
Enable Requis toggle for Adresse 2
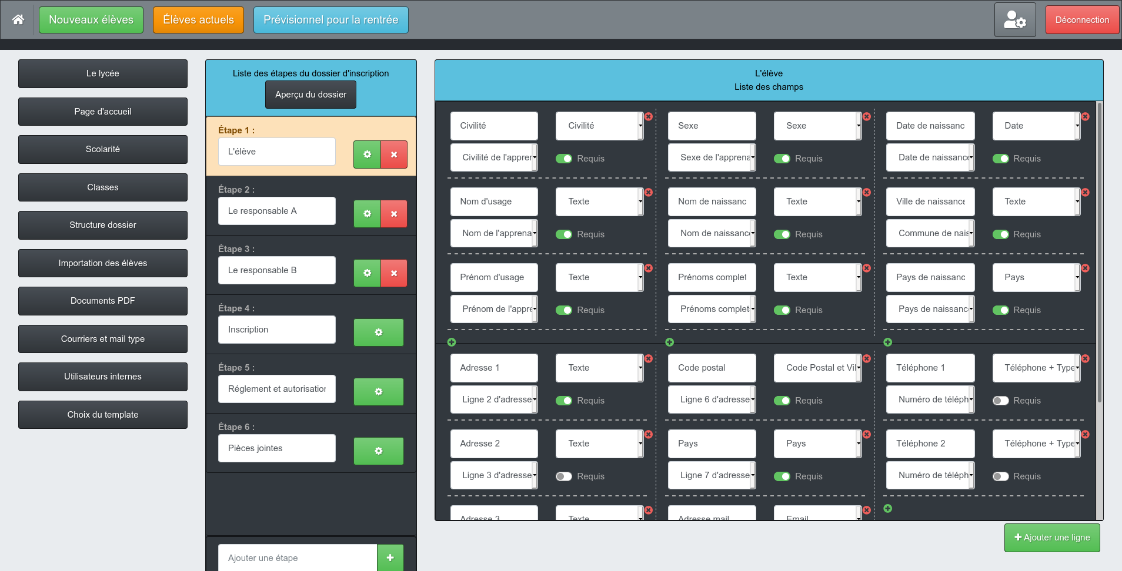click(564, 476)
